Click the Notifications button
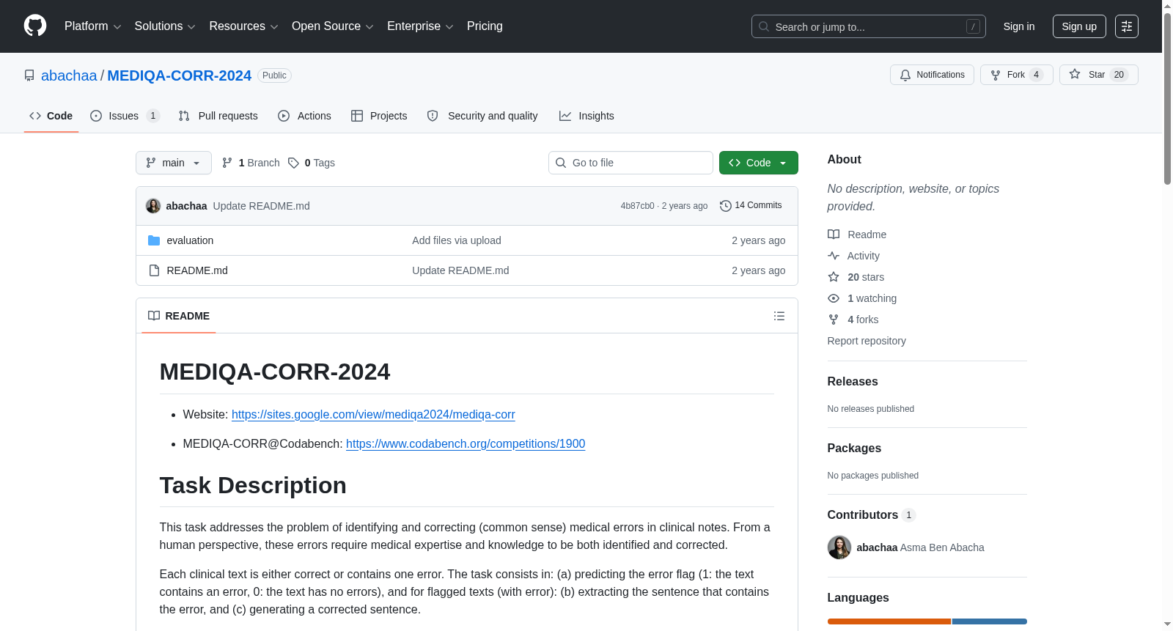Image resolution: width=1173 pixels, height=631 pixels. click(x=932, y=75)
